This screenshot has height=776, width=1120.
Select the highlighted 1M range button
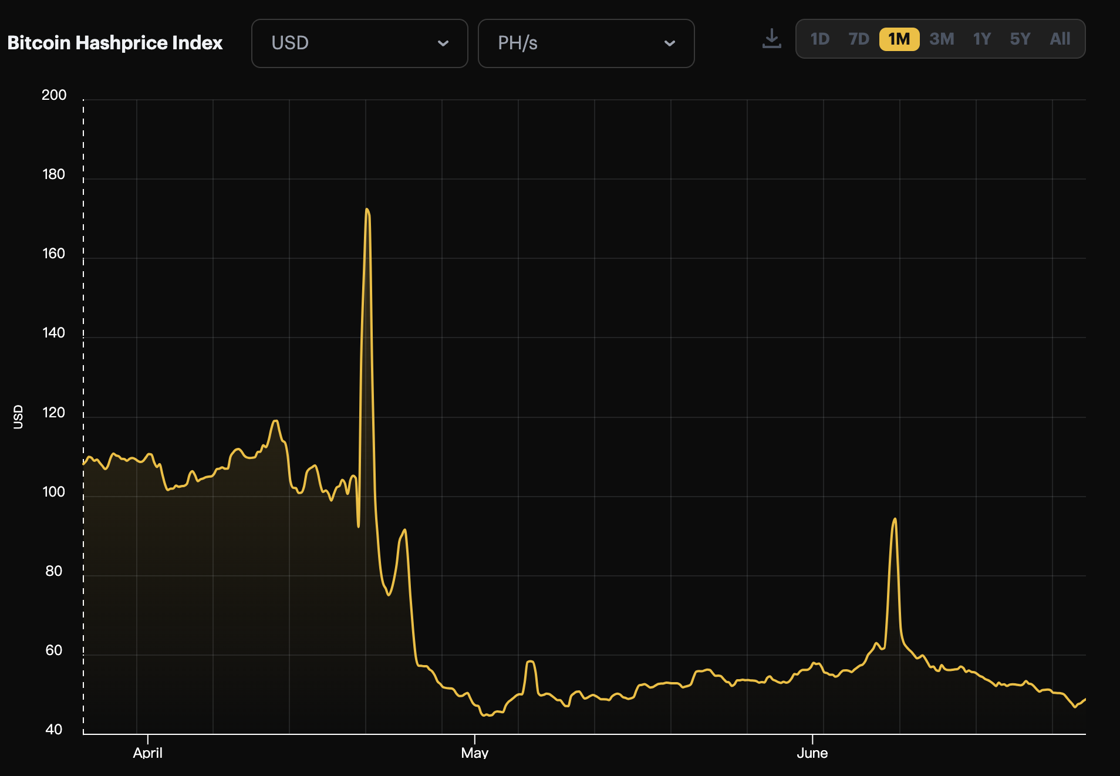pos(899,39)
